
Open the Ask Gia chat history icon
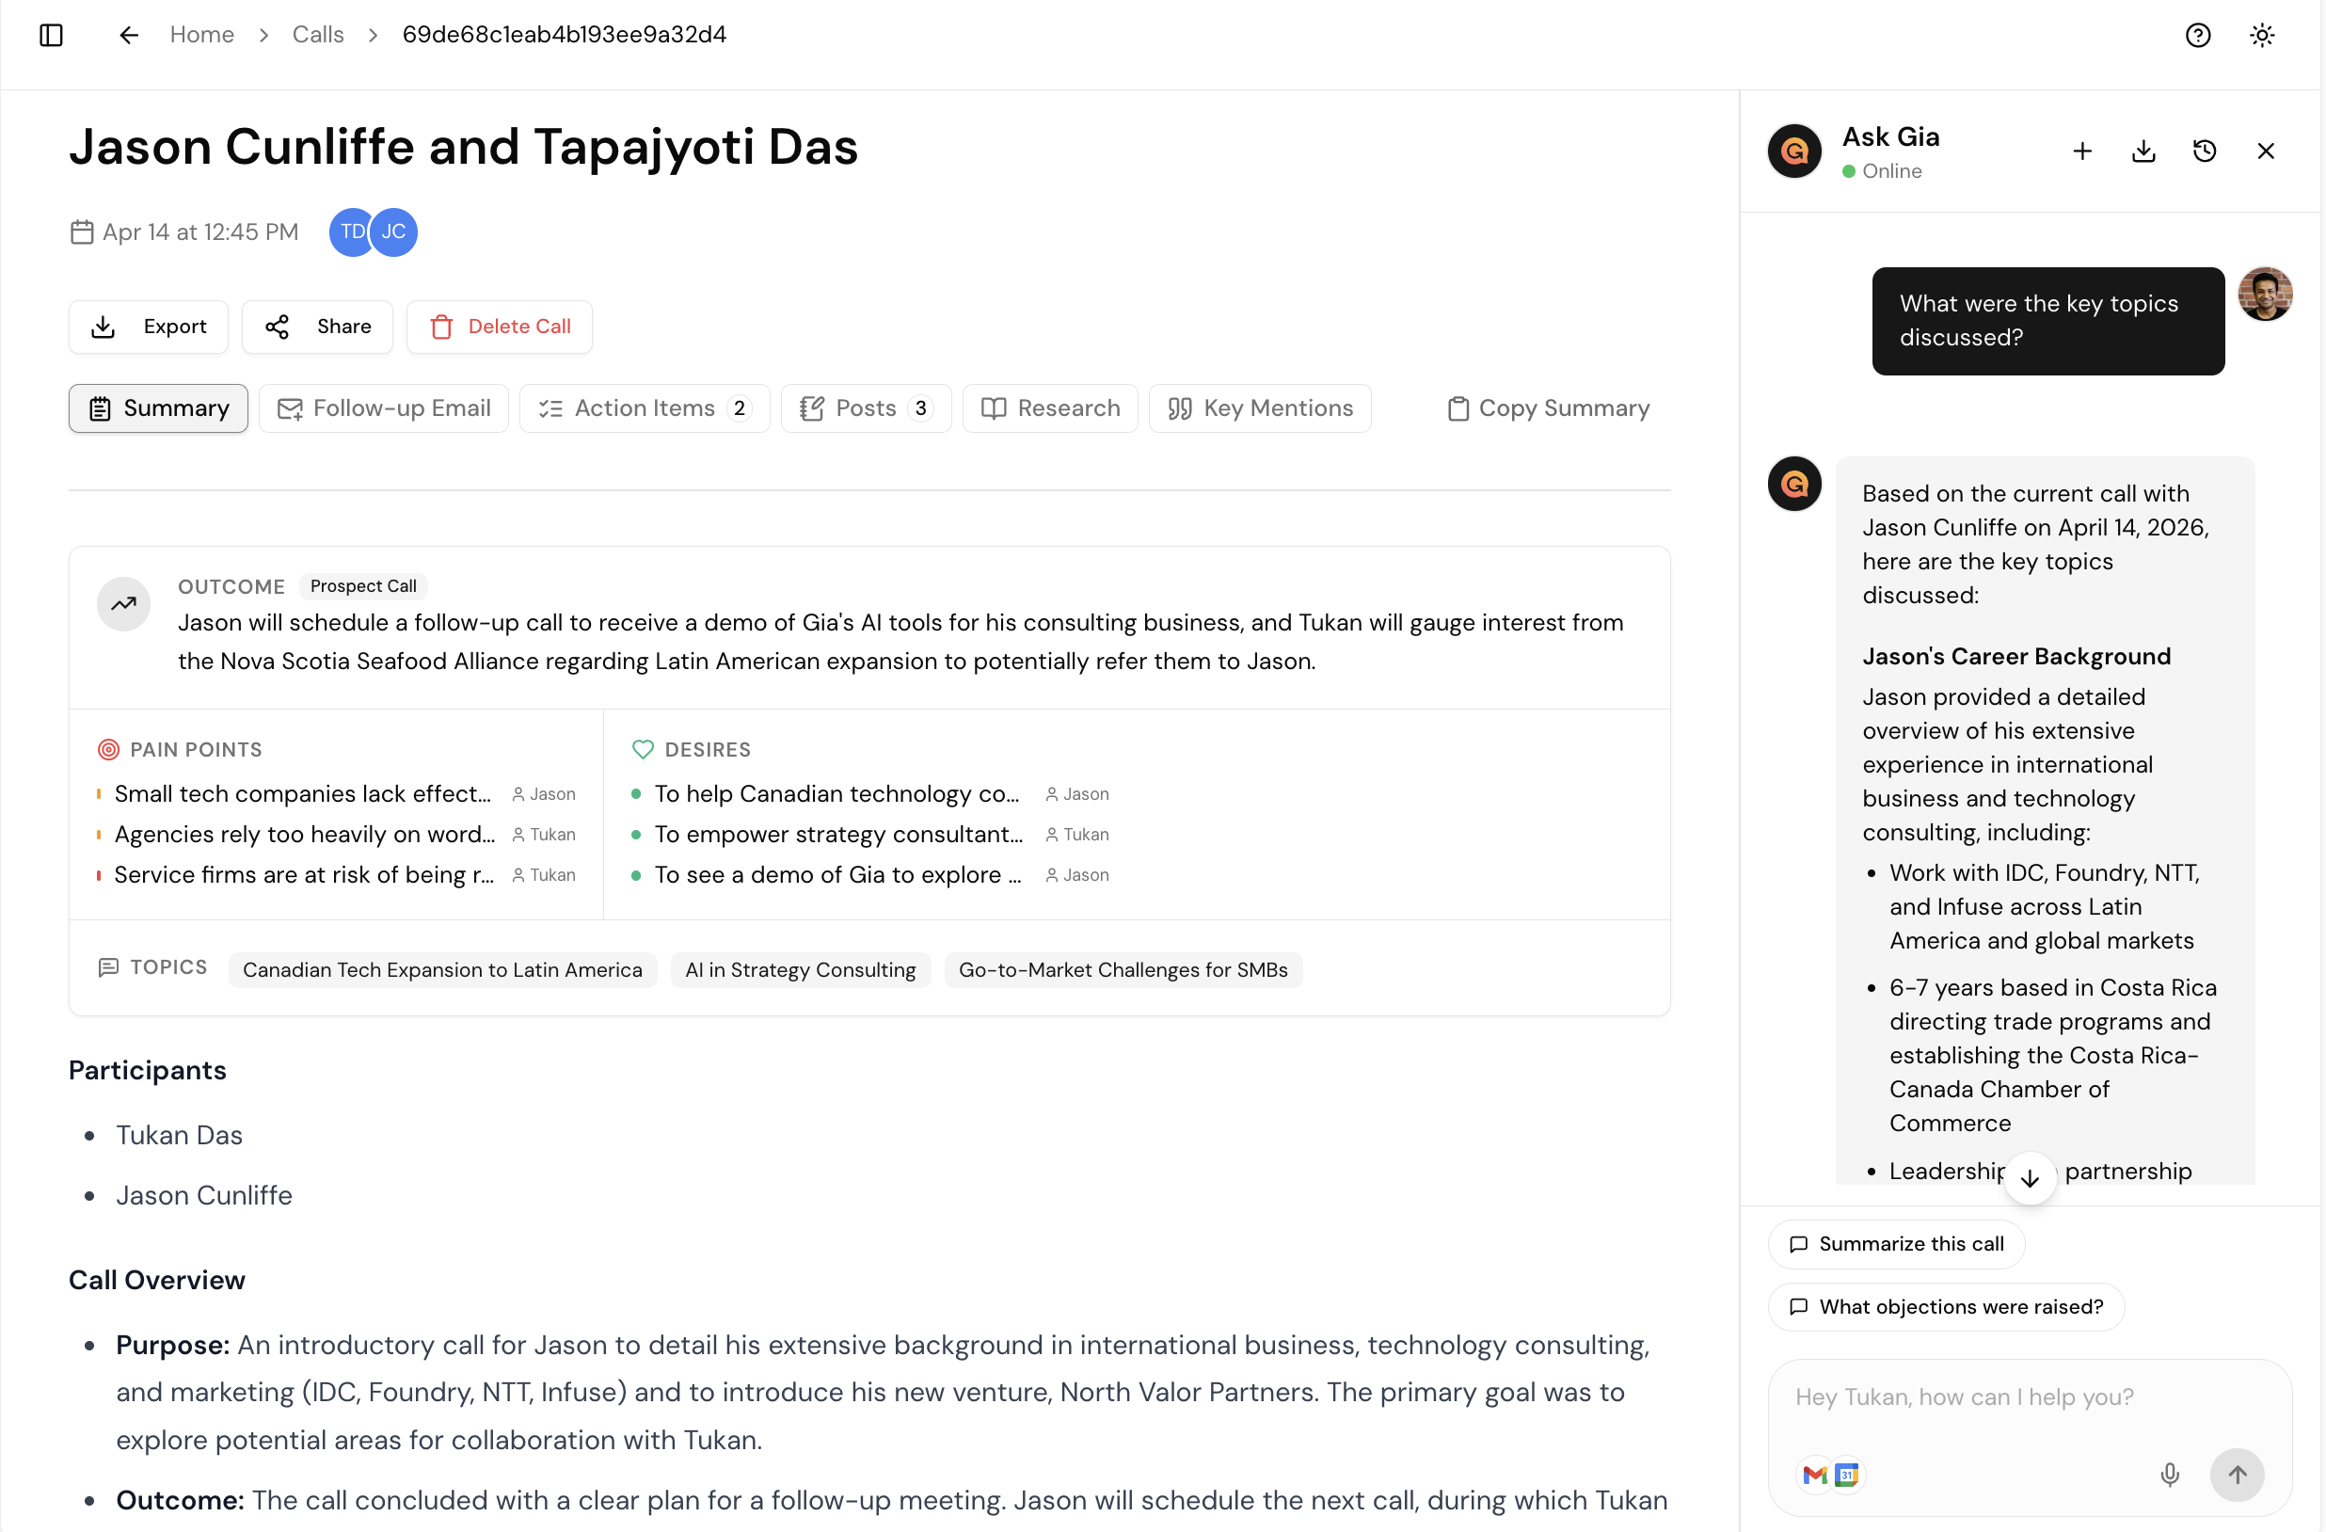[2204, 151]
